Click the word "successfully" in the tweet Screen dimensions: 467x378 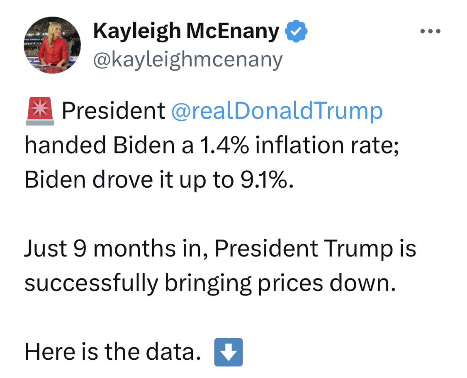91,283
